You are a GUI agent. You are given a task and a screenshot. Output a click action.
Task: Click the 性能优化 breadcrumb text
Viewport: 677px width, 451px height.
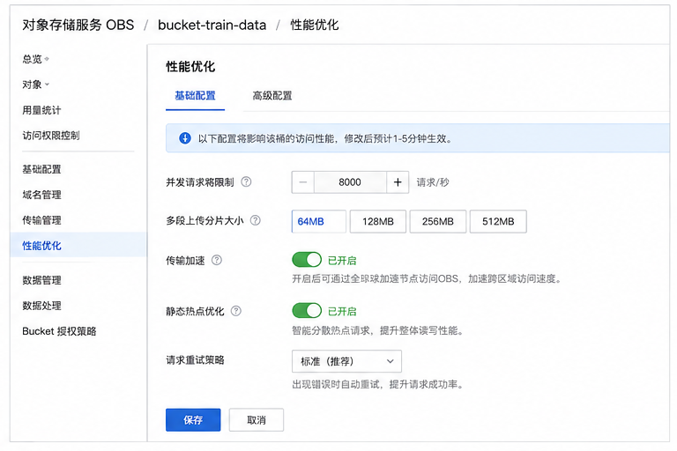coord(315,25)
